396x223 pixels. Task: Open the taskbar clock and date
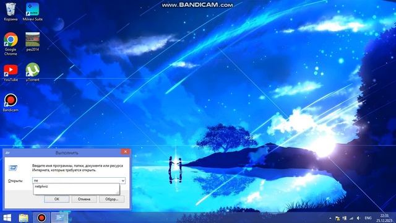point(384,218)
